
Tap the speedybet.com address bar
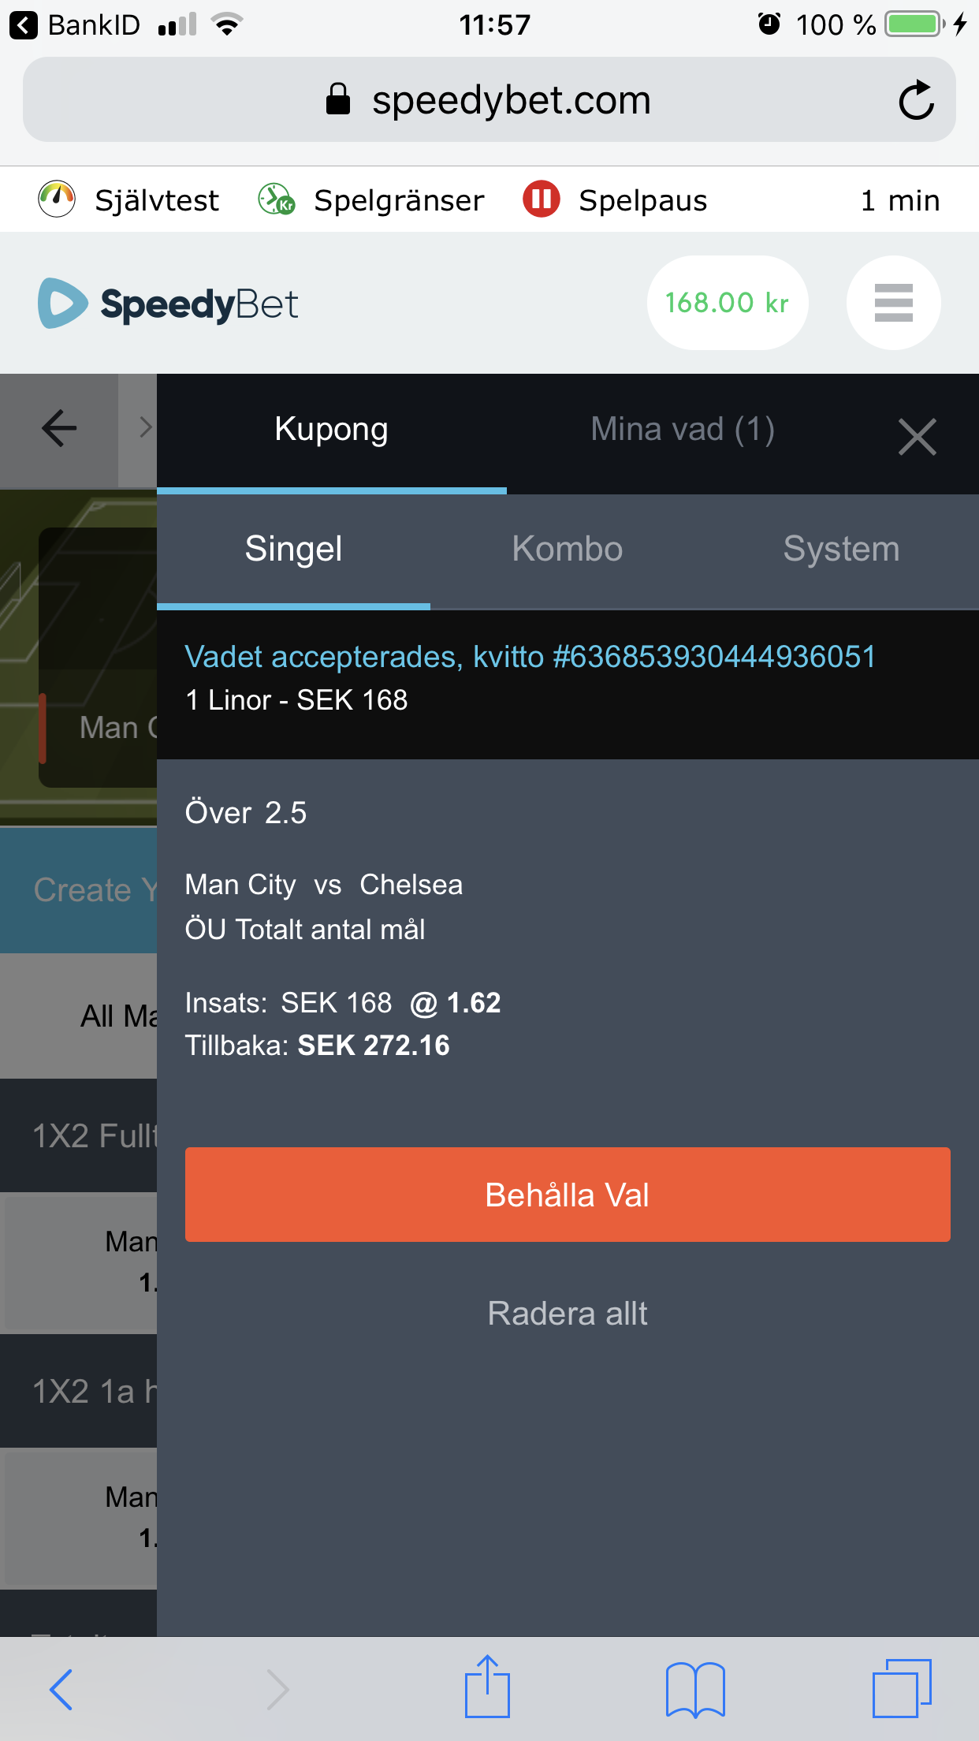point(489,100)
